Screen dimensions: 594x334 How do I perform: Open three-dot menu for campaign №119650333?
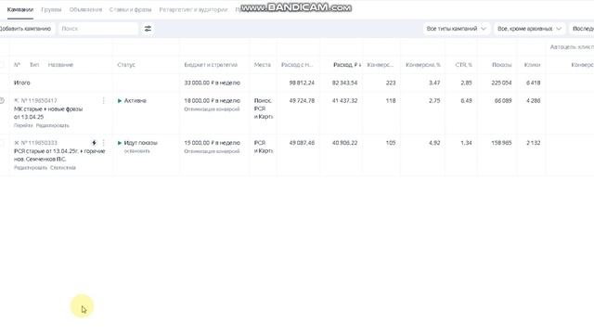(x=103, y=143)
